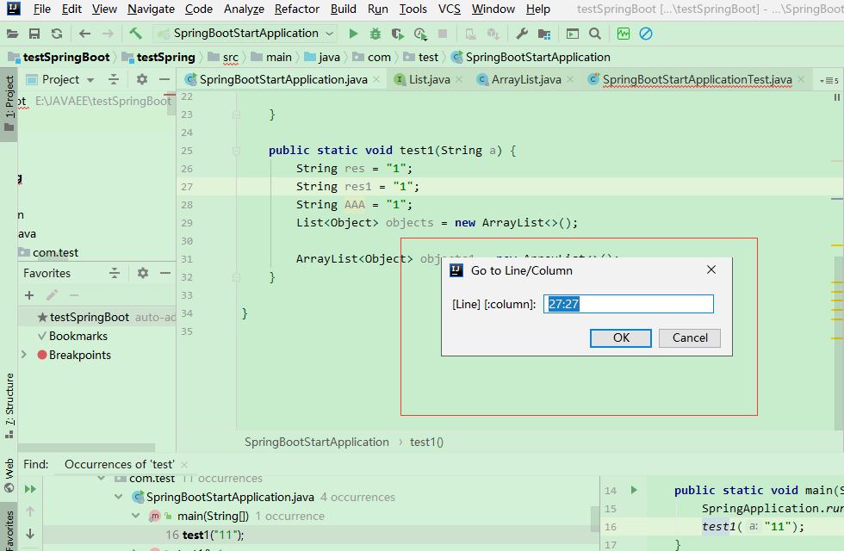This screenshot has height=551, width=844.
Task: Click the Stop square icon
Action: (443, 34)
